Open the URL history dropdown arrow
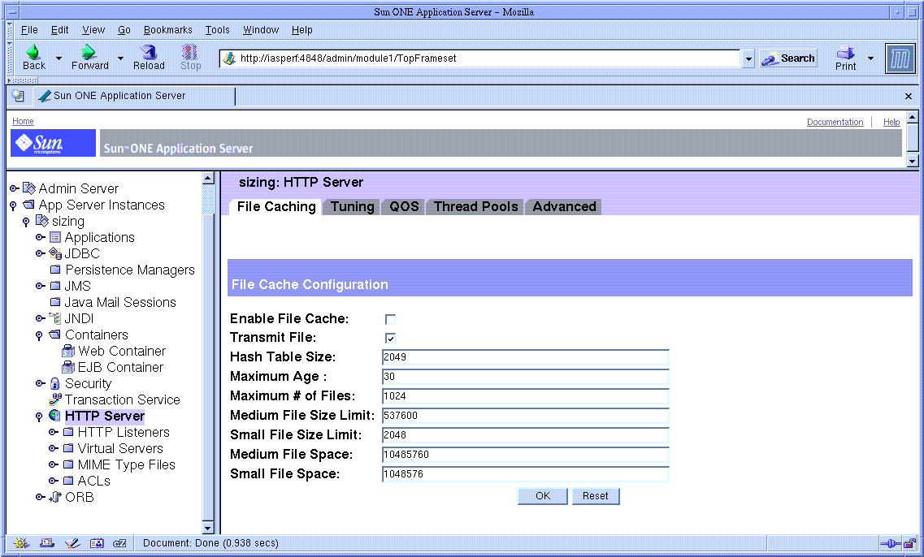 pos(748,58)
